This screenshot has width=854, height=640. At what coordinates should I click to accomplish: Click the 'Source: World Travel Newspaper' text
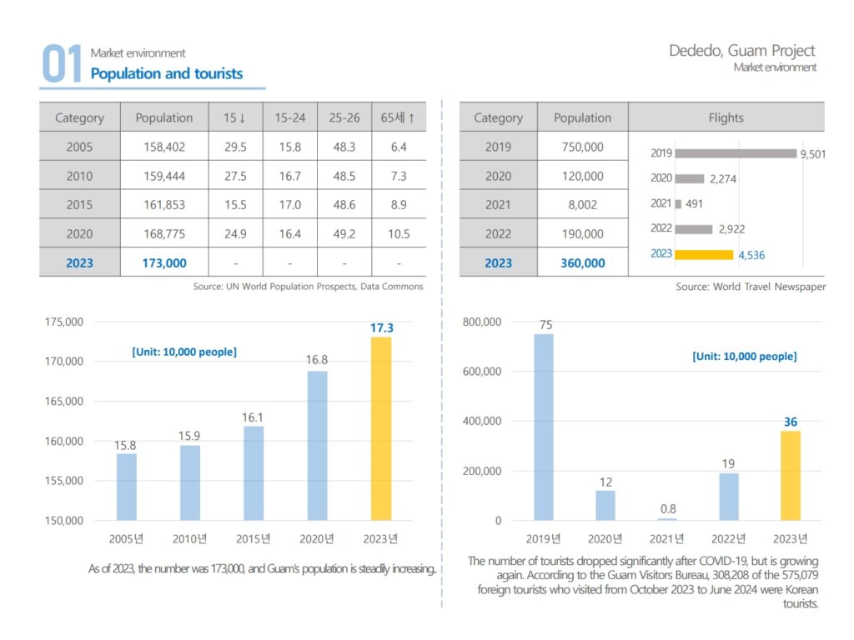tap(751, 287)
